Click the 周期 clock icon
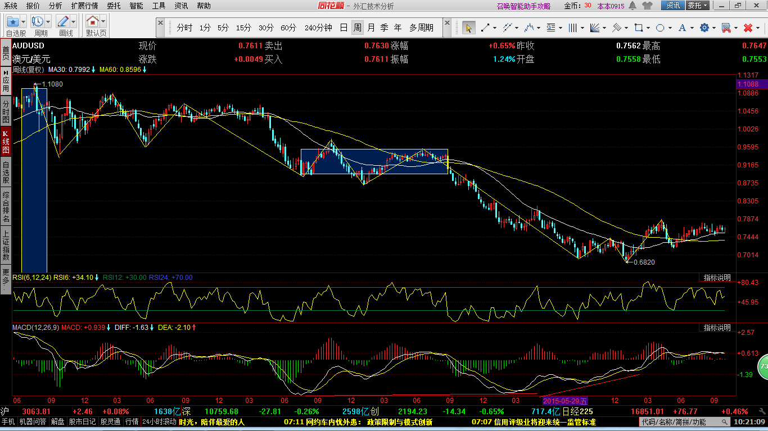The height and width of the screenshot is (431, 768). [38, 21]
